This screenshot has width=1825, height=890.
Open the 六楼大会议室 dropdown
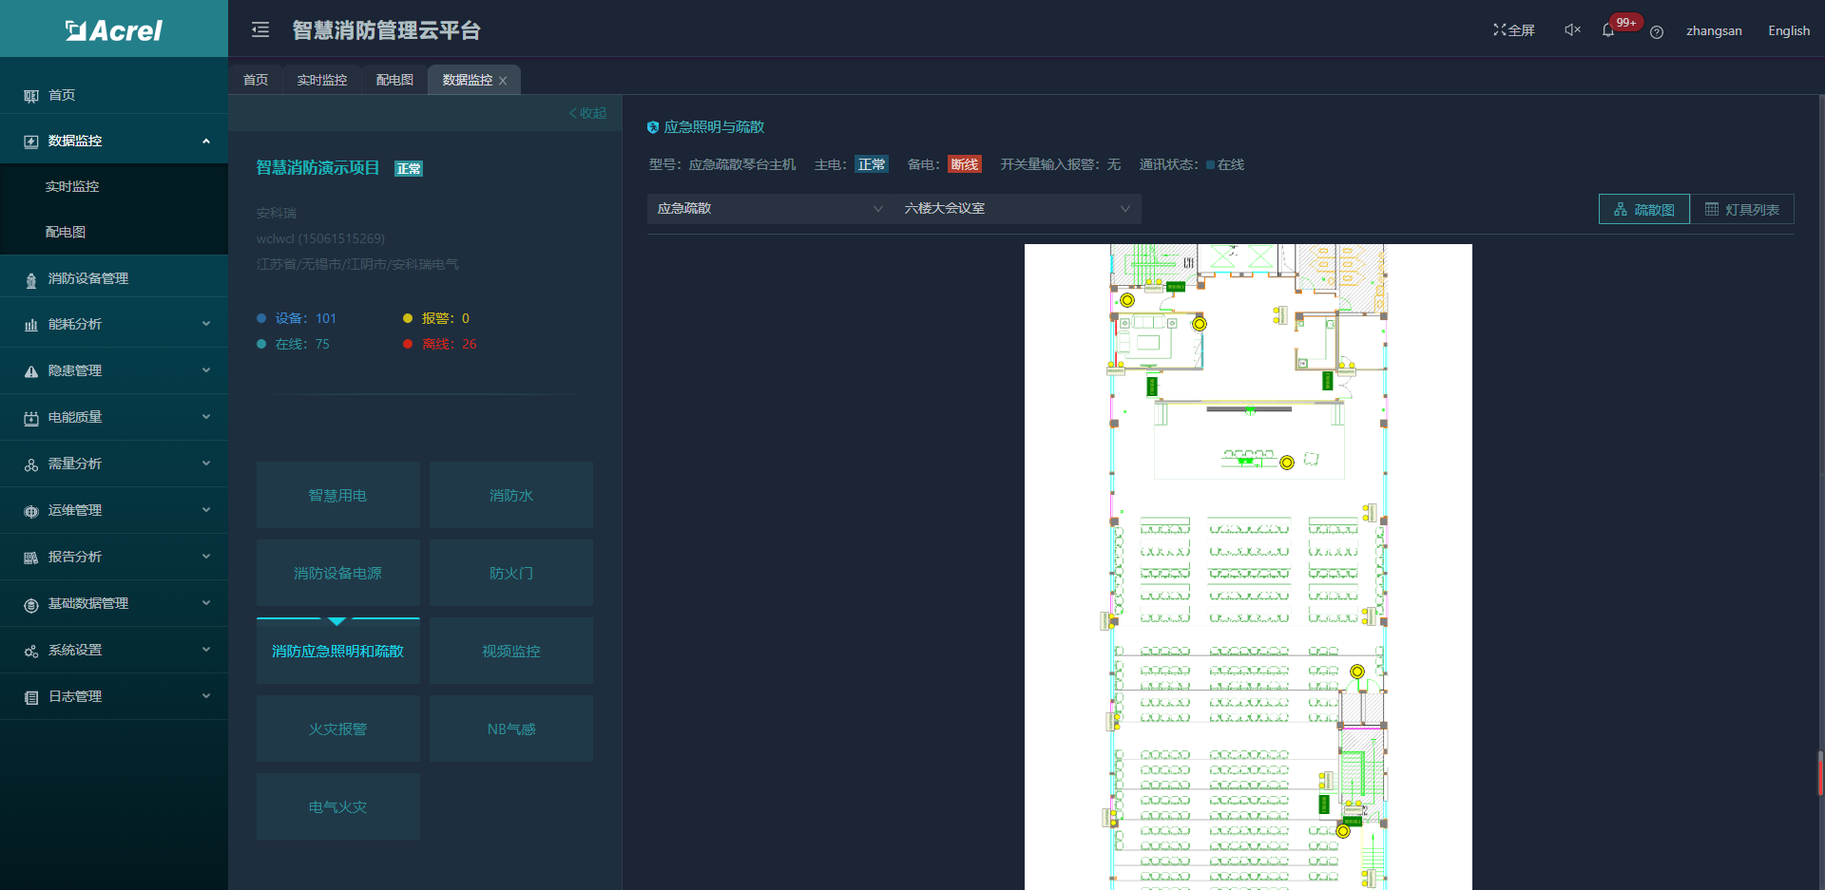click(1017, 209)
